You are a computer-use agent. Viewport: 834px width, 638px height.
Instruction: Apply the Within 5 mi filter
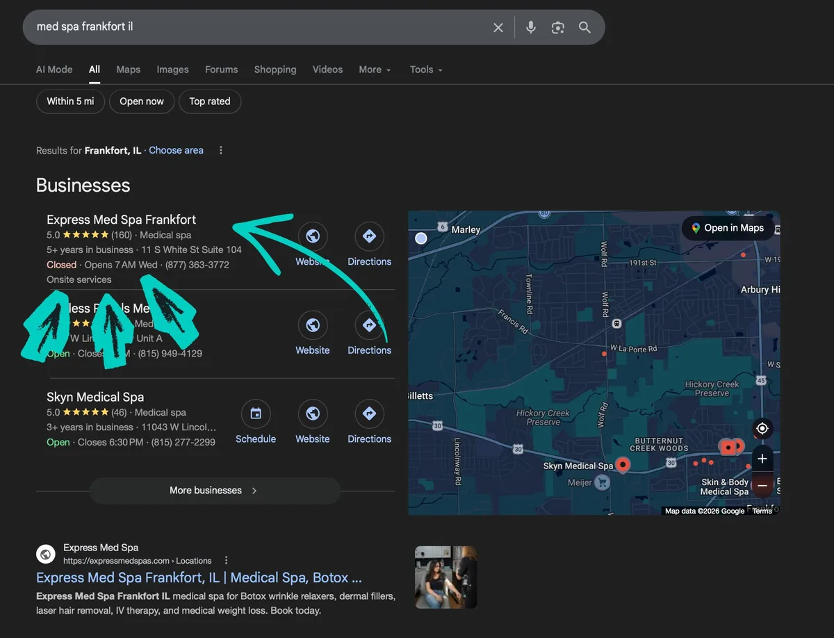[70, 101]
